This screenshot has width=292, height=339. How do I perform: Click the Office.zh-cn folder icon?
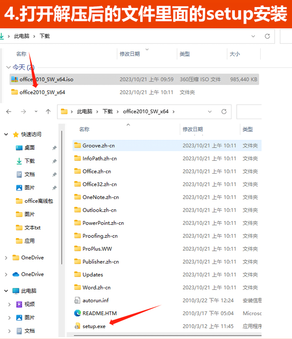pos(77,171)
